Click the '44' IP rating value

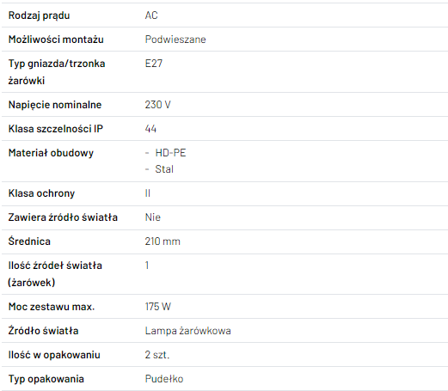150,129
